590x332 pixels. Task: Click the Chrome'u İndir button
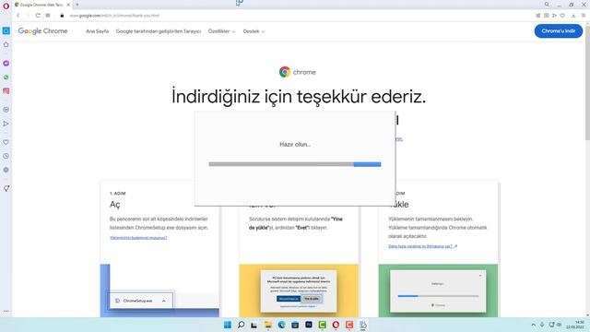[559, 30]
